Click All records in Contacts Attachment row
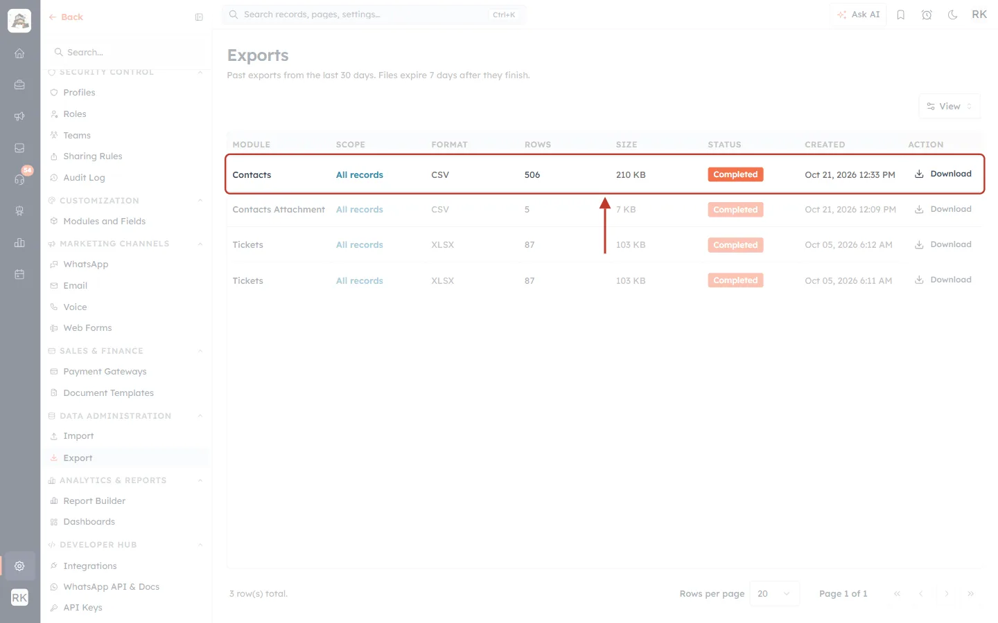Viewport: 998px width, 623px height. point(360,210)
